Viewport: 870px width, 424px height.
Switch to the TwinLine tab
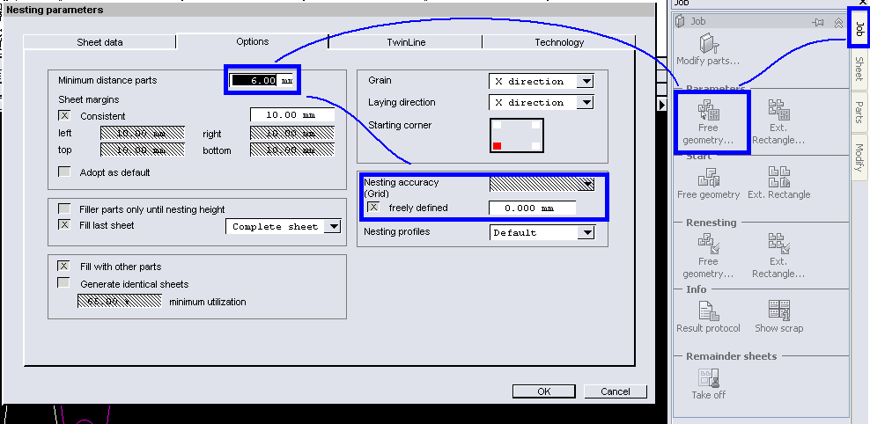[406, 42]
